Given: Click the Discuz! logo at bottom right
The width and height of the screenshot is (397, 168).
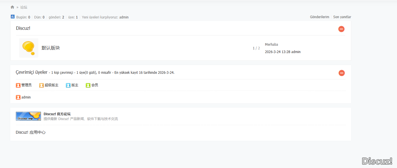Looking at the screenshot, I should point(377,161).
